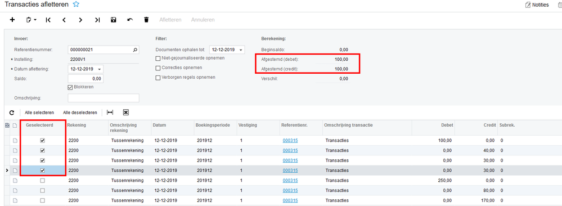Add page to favorites star
This screenshot has height=206, width=562.
point(75,5)
